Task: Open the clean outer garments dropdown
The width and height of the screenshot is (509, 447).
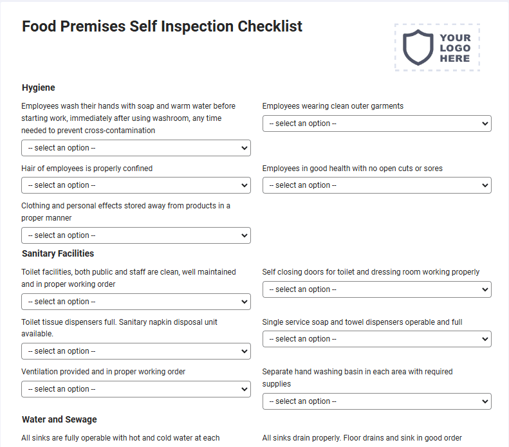Action: coord(377,123)
